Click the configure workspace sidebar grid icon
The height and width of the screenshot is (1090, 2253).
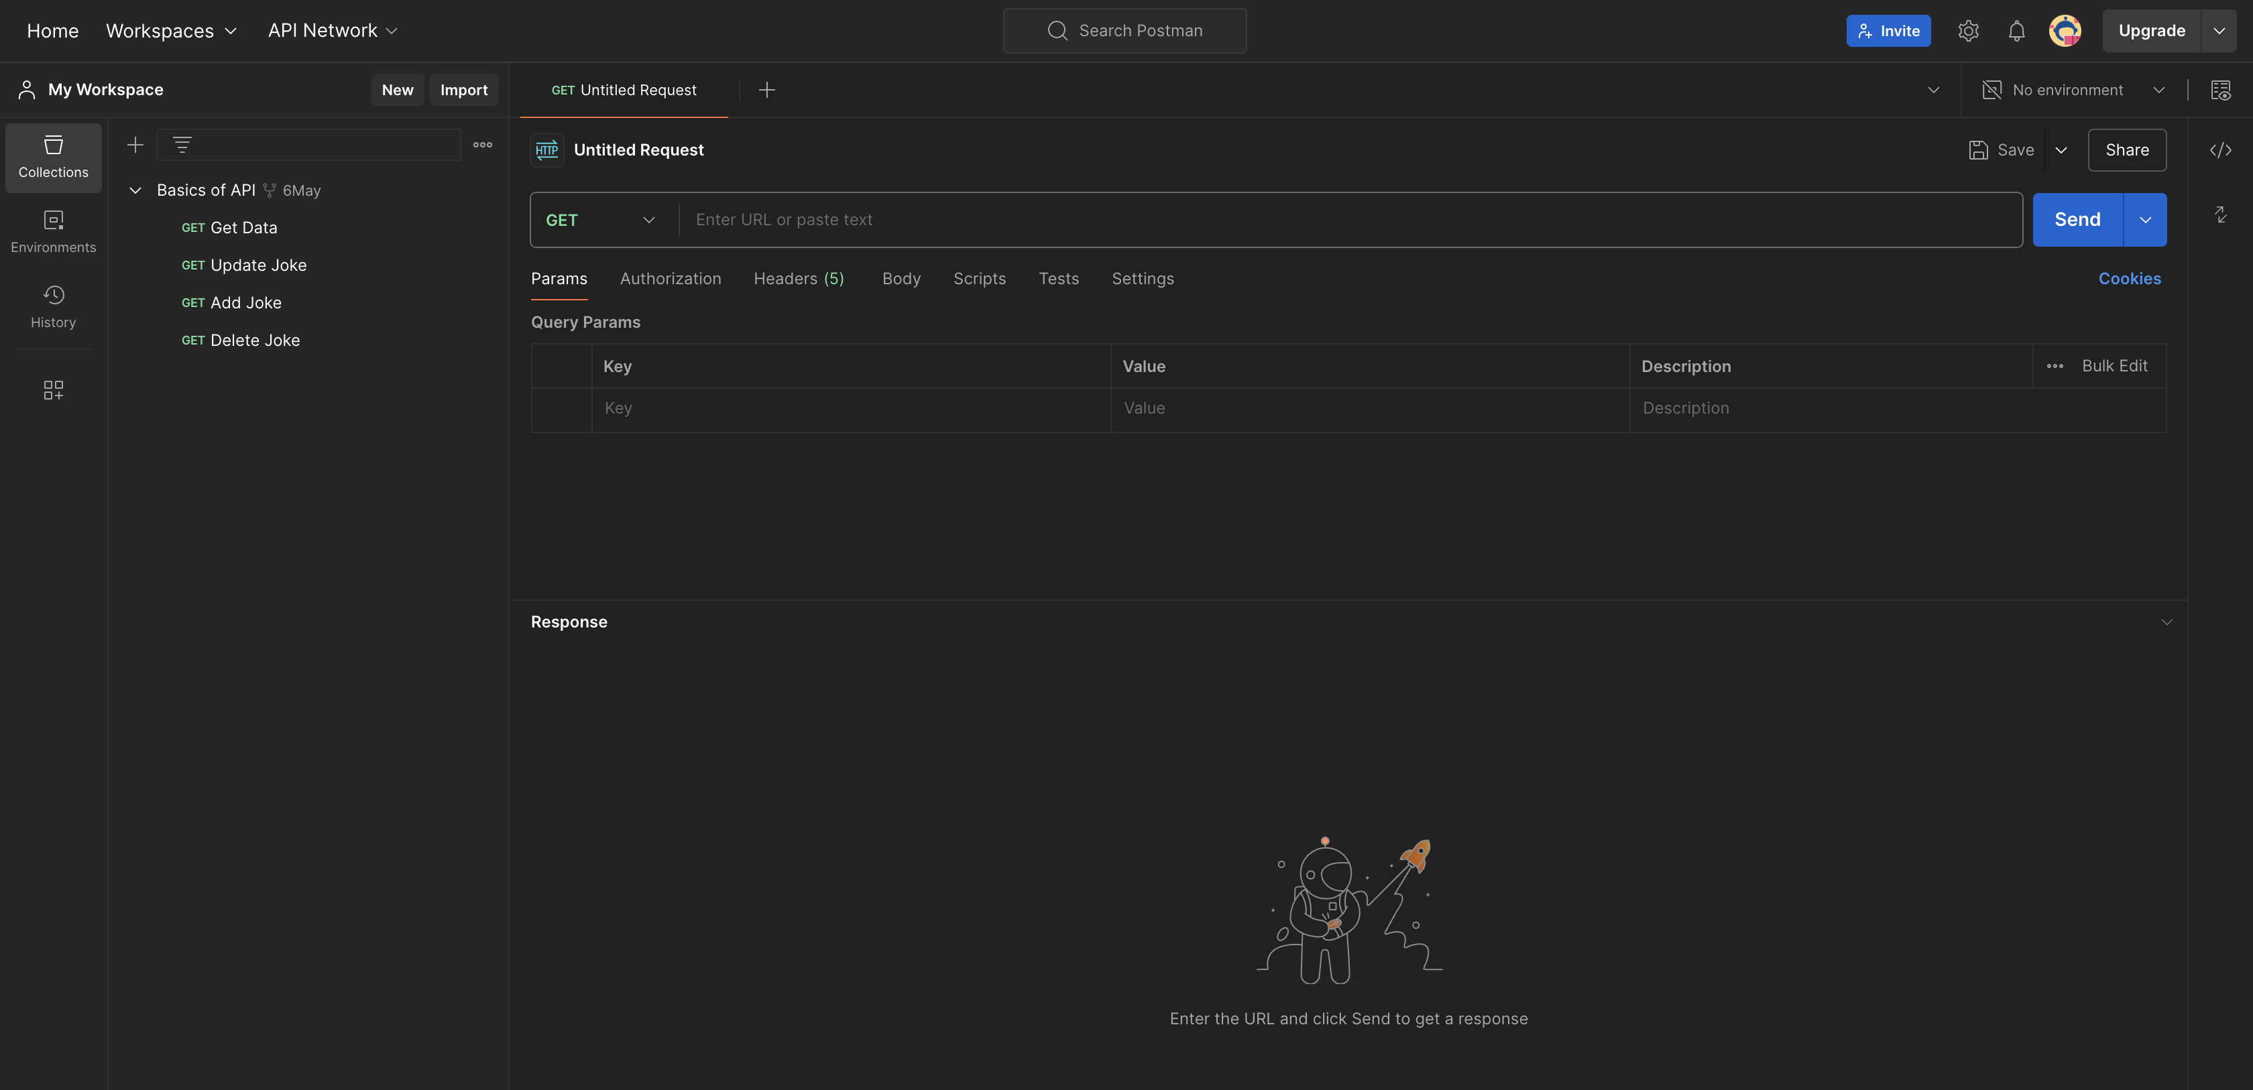click(x=54, y=390)
